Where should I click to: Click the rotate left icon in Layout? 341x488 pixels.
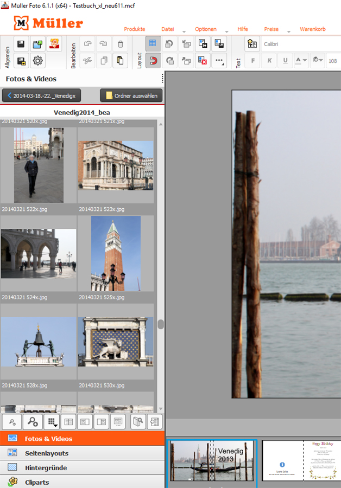pyautogui.click(x=169, y=44)
